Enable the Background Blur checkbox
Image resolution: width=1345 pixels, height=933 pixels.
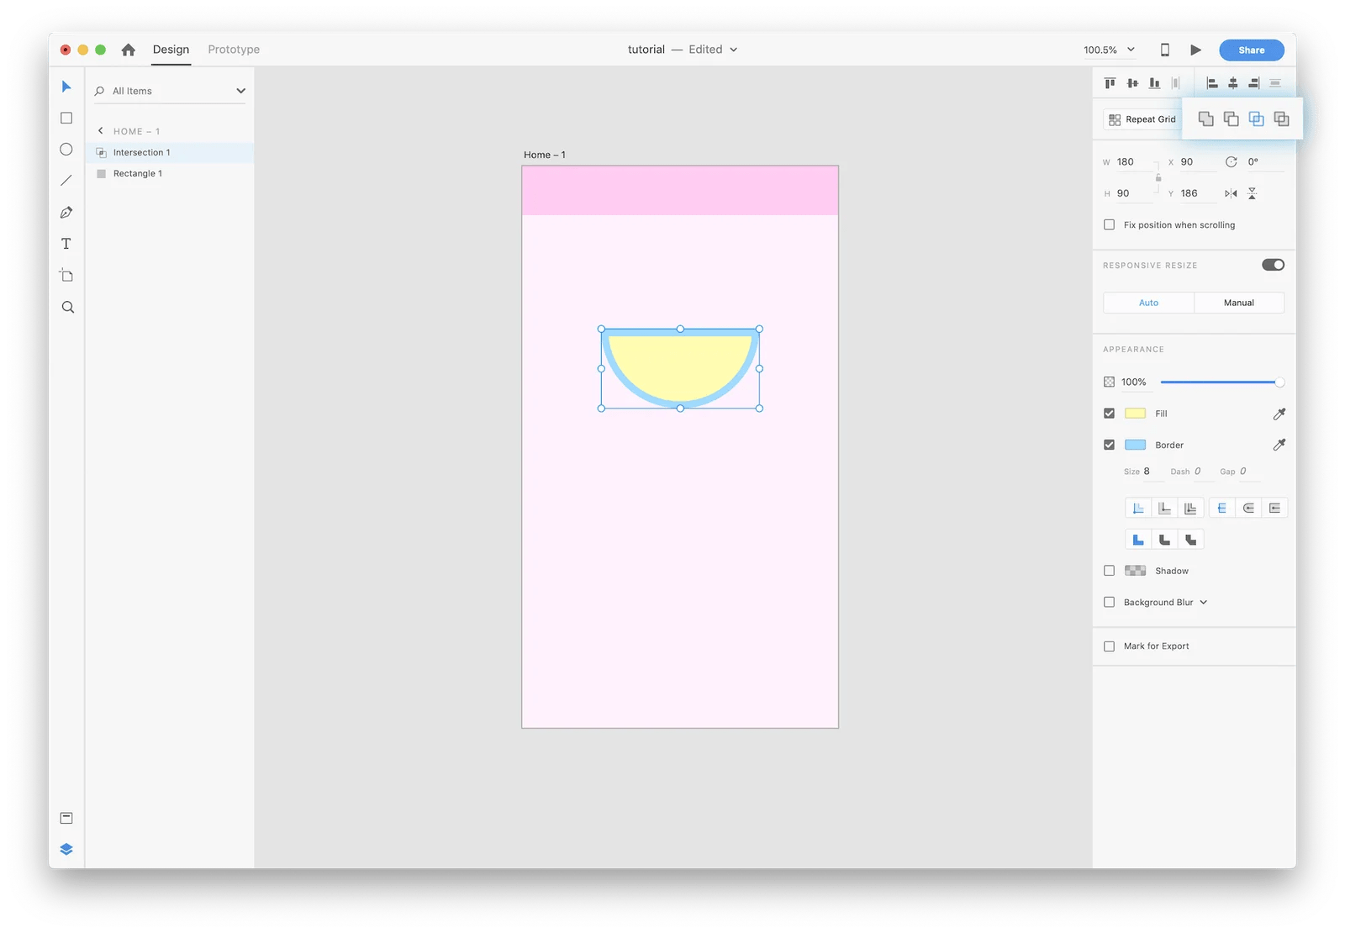coord(1110,602)
